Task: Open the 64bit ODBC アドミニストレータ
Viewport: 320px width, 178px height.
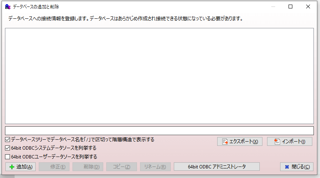Action: coord(217,167)
